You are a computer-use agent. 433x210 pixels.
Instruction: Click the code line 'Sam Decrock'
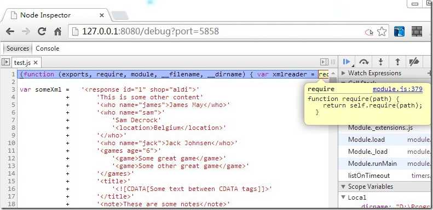(x=136, y=121)
